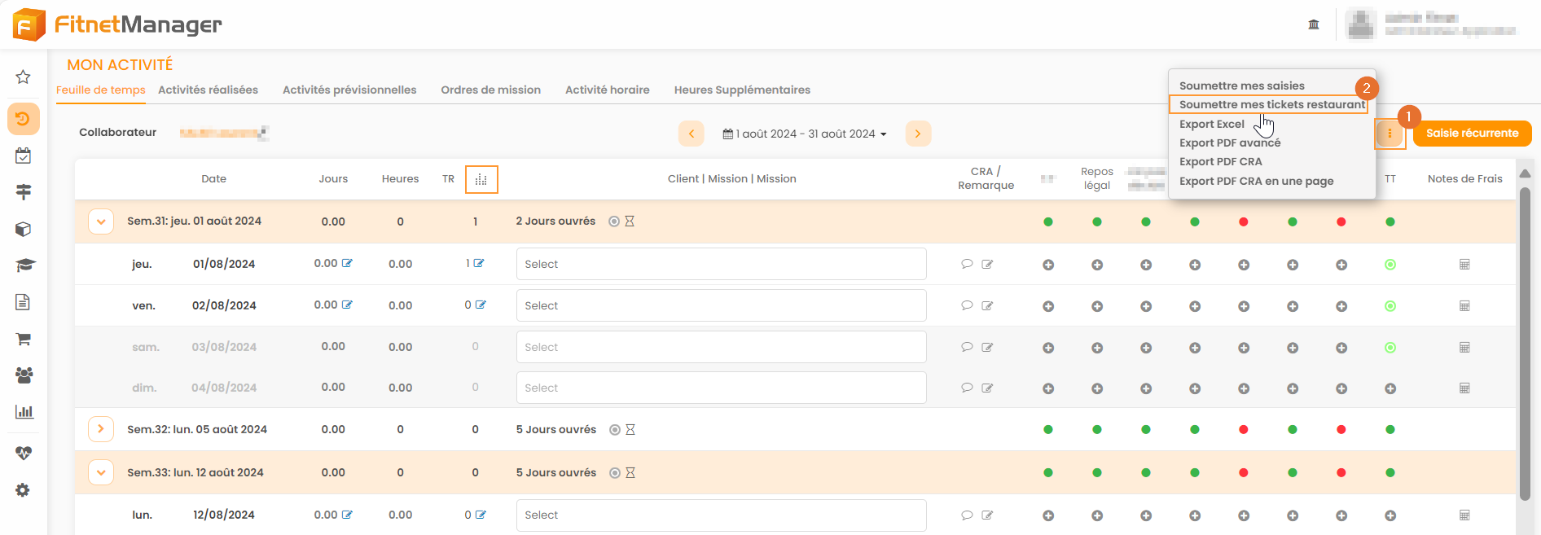This screenshot has width=1541, height=535.
Task: Toggle the TT green circle for 02/08/2024
Action: pyautogui.click(x=1390, y=306)
